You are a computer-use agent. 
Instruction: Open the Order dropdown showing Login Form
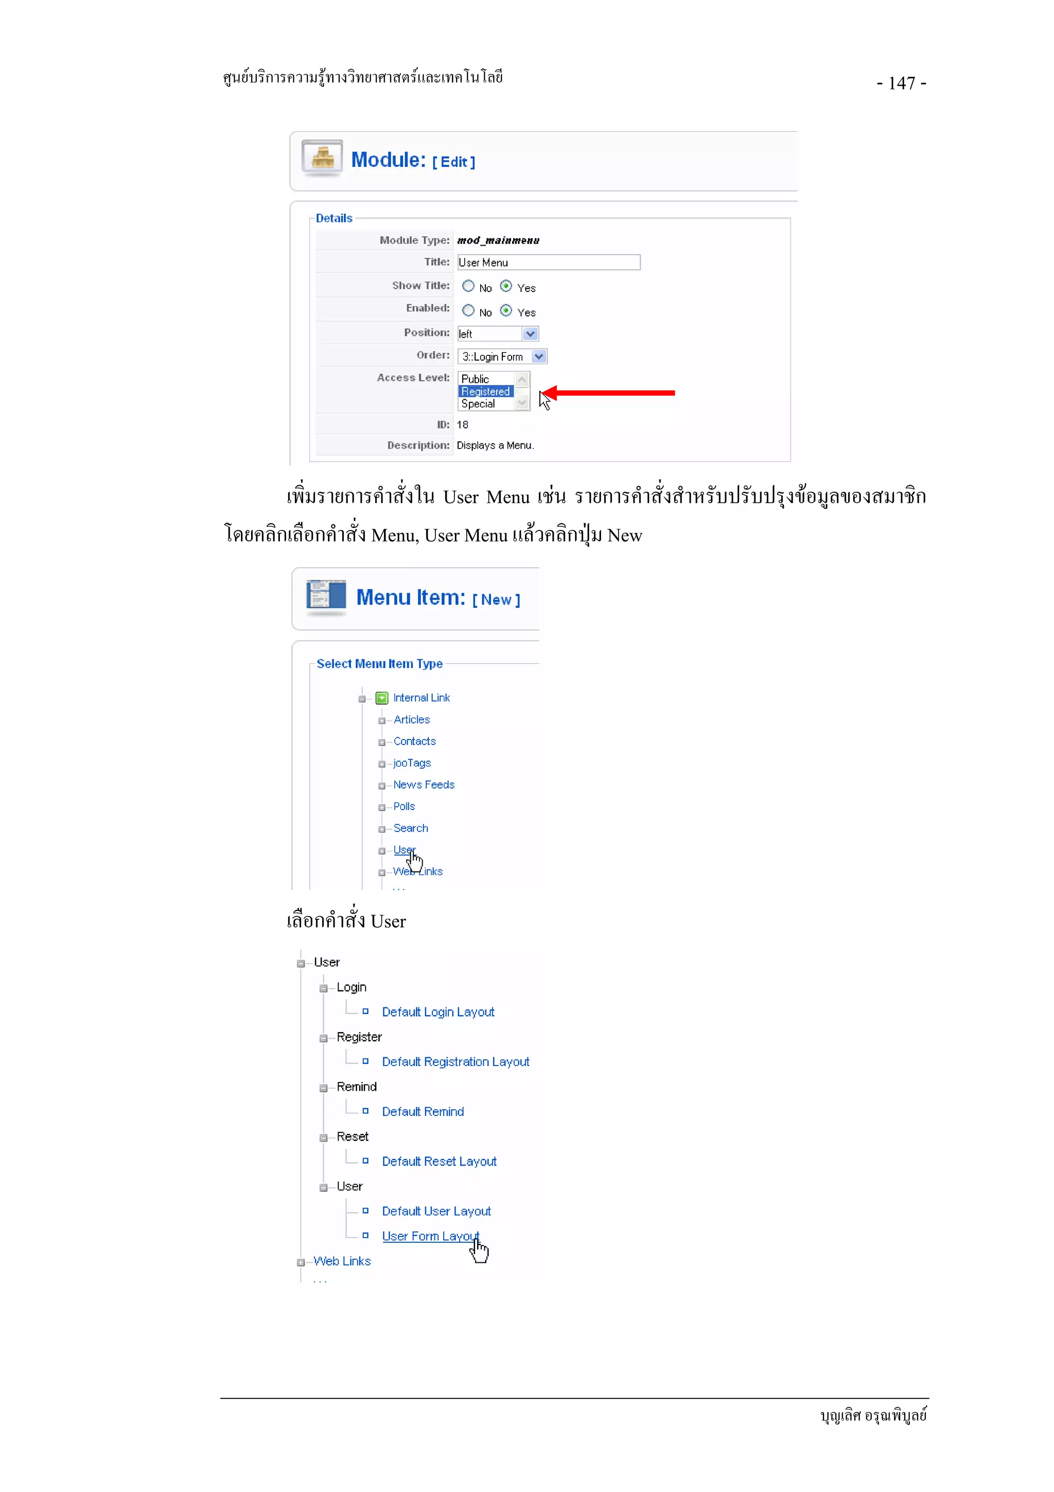coord(538,357)
